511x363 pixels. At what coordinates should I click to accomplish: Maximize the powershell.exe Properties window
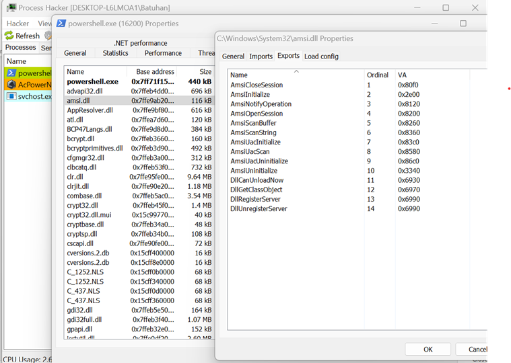tap(463, 24)
